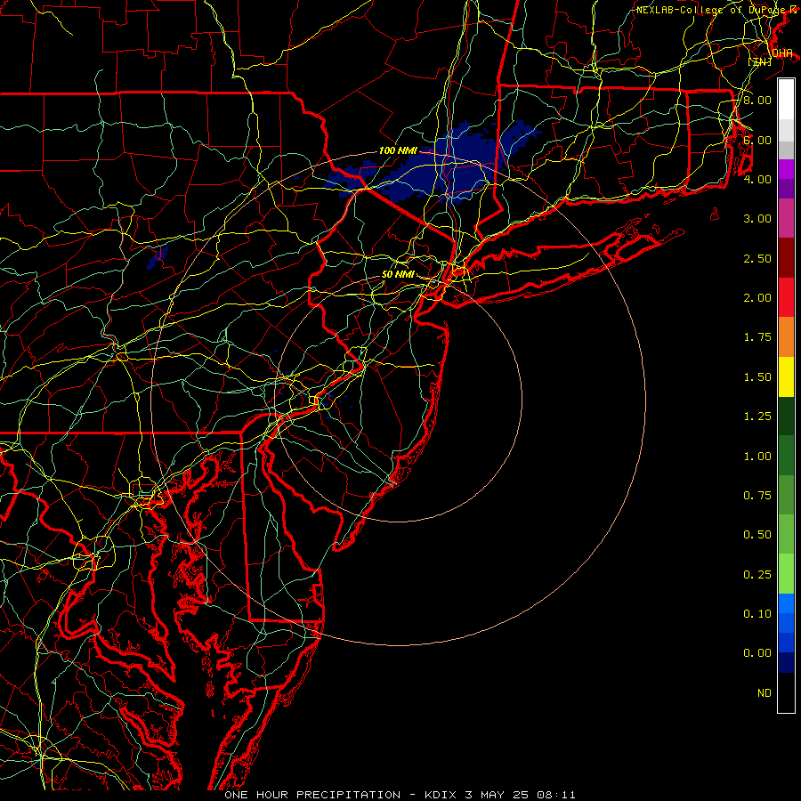Click the 3 MAY 25 08:11 timestamp
The image size is (801, 801).
[x=520, y=795]
